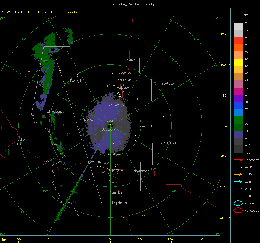Click the magenta 18TS arrow in legend

[238, 196]
